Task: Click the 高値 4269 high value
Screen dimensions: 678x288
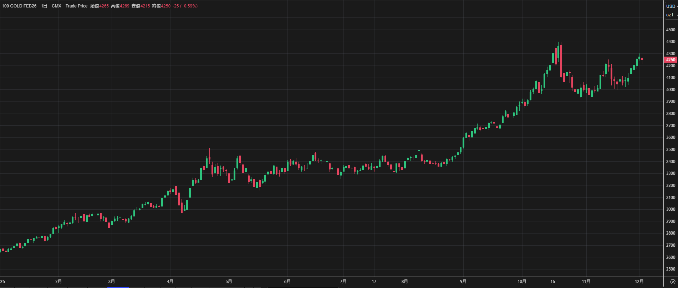Action: (x=120, y=6)
